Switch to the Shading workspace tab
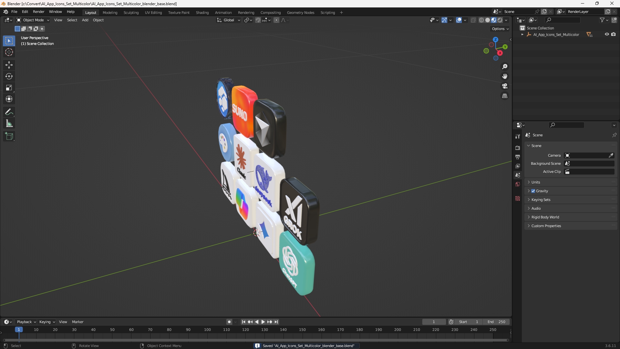Screen dimensions: 620x349 pyautogui.click(x=202, y=13)
